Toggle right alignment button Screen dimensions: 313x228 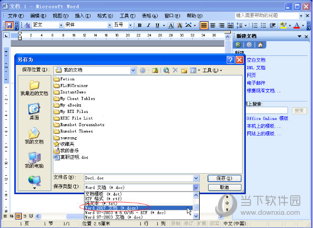(221, 25)
